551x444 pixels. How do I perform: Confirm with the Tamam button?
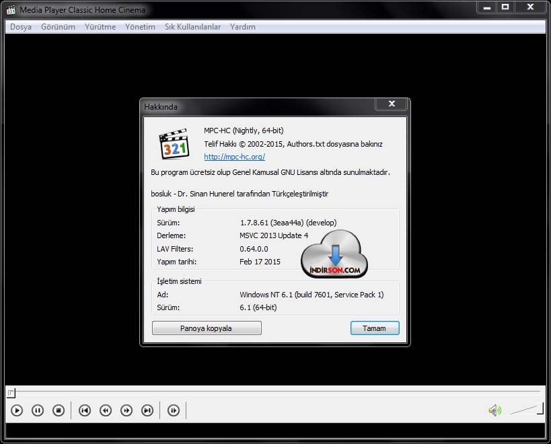click(x=375, y=328)
